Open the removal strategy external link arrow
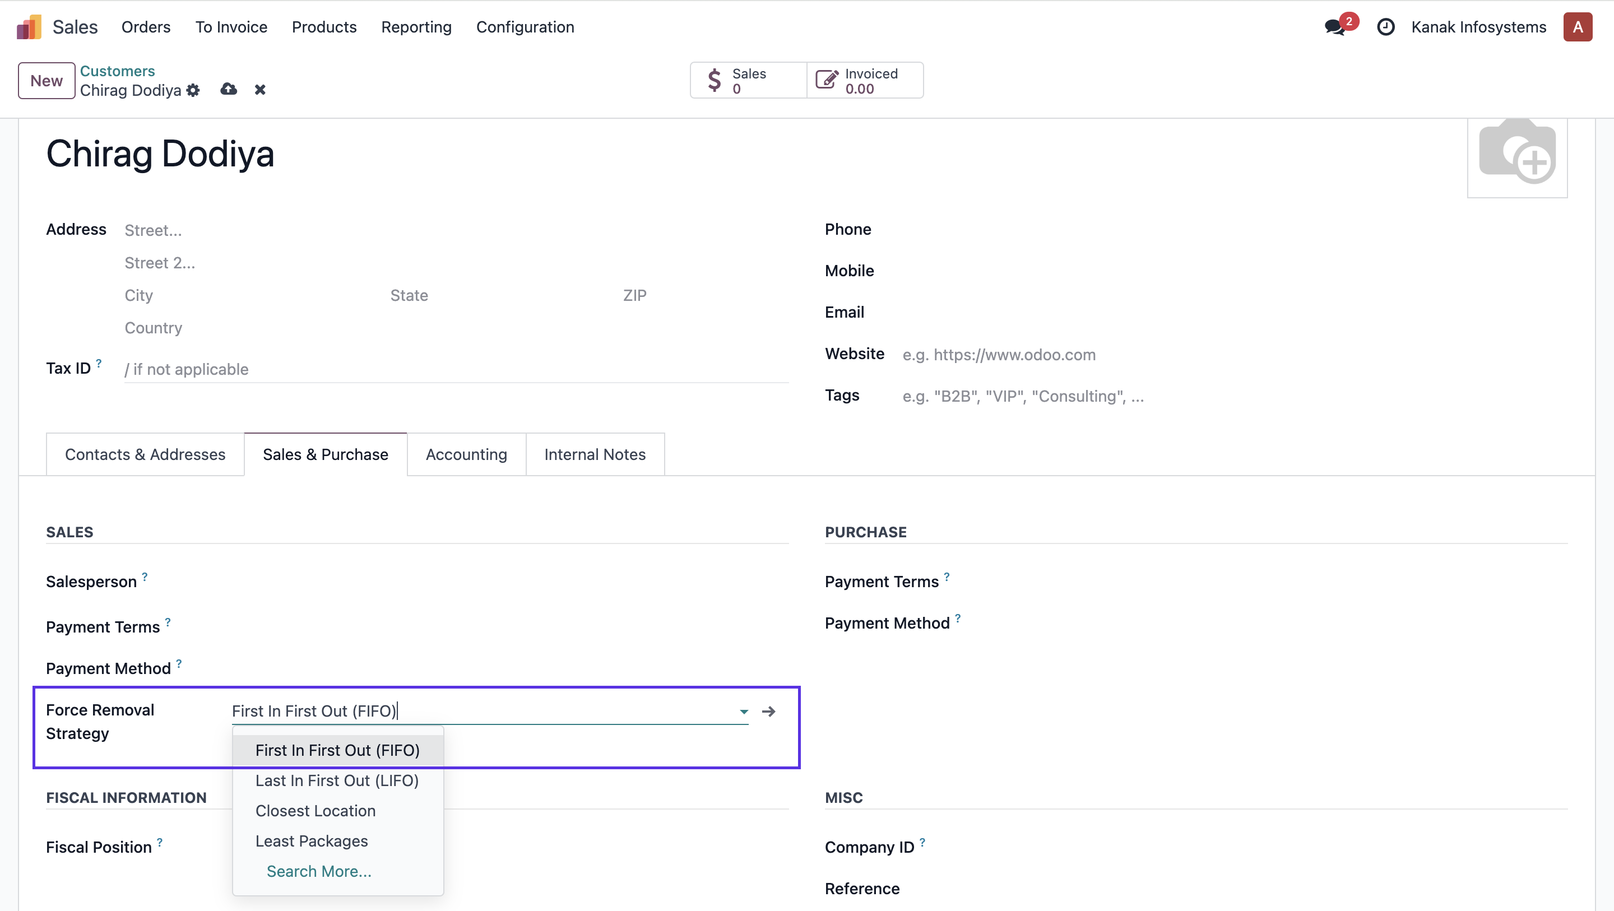The height and width of the screenshot is (911, 1614). 768,711
